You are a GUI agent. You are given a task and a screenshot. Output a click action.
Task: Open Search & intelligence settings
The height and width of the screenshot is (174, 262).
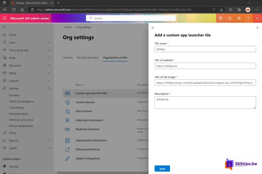coord(21,101)
